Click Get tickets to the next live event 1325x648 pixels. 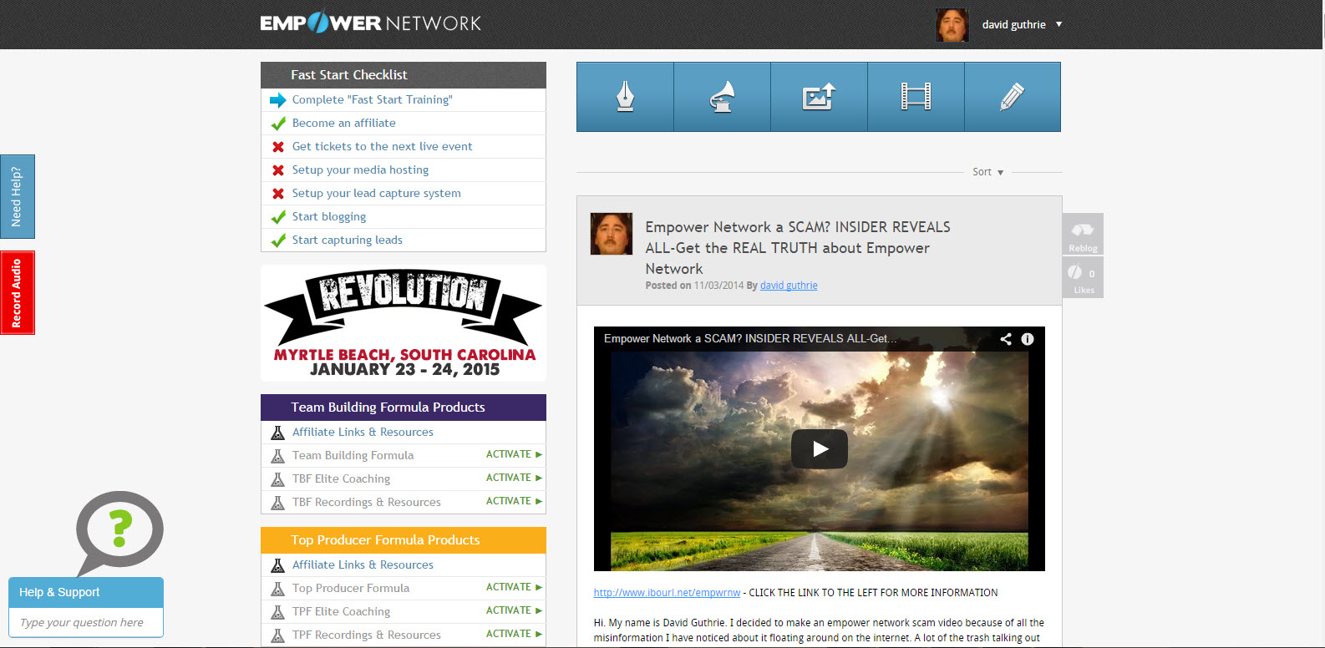(x=382, y=146)
